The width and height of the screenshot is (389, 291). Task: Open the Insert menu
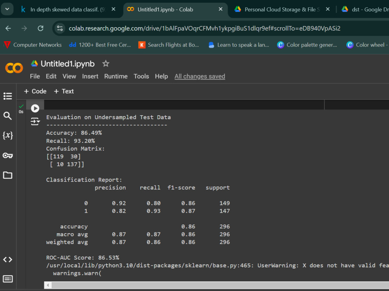[x=90, y=76]
